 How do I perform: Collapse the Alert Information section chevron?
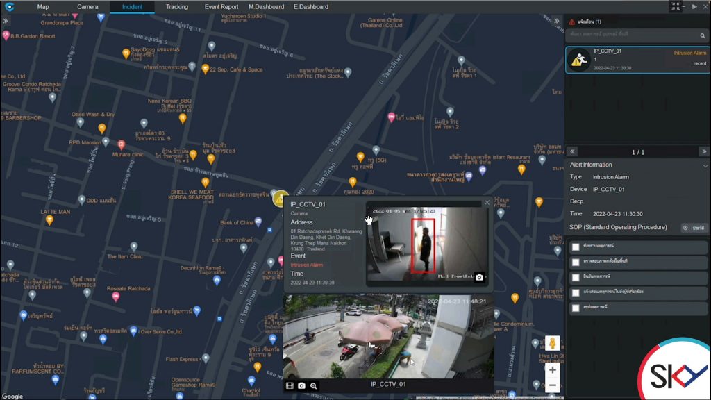[705, 165]
